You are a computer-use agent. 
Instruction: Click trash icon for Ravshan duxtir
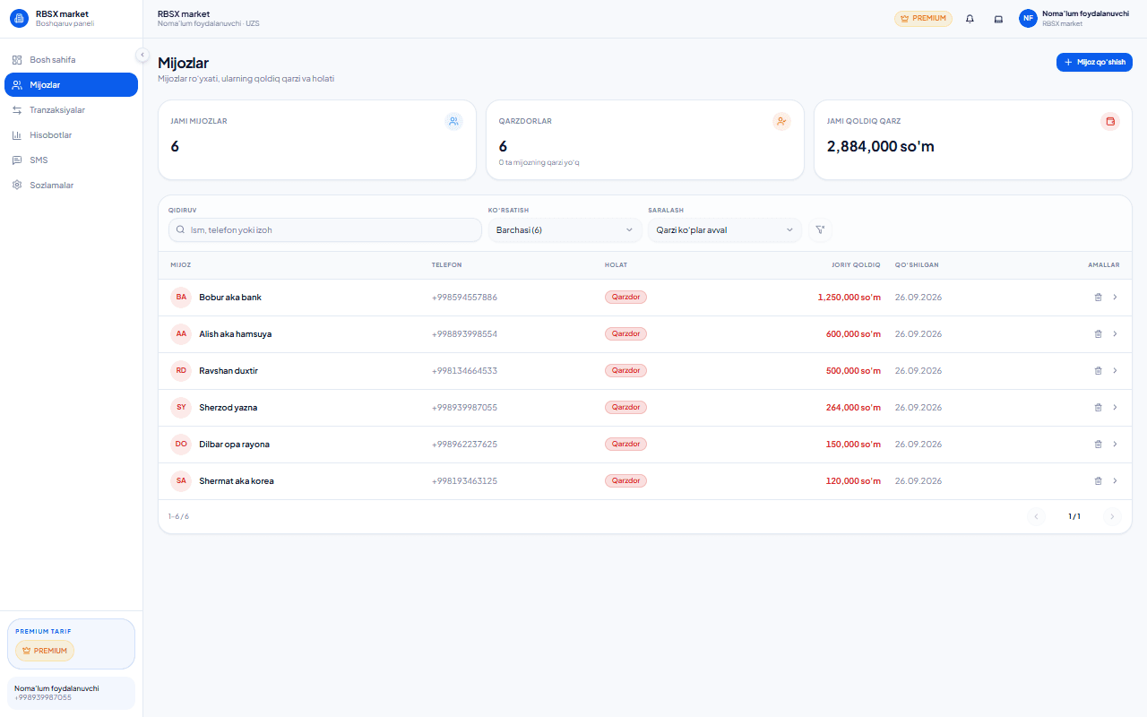click(x=1098, y=370)
